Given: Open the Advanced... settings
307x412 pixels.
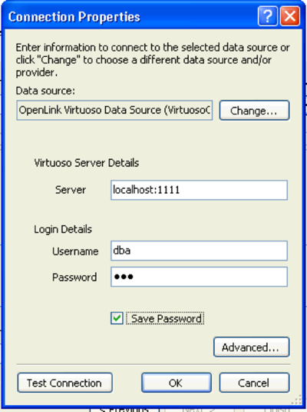Looking at the screenshot, I should 252,347.
